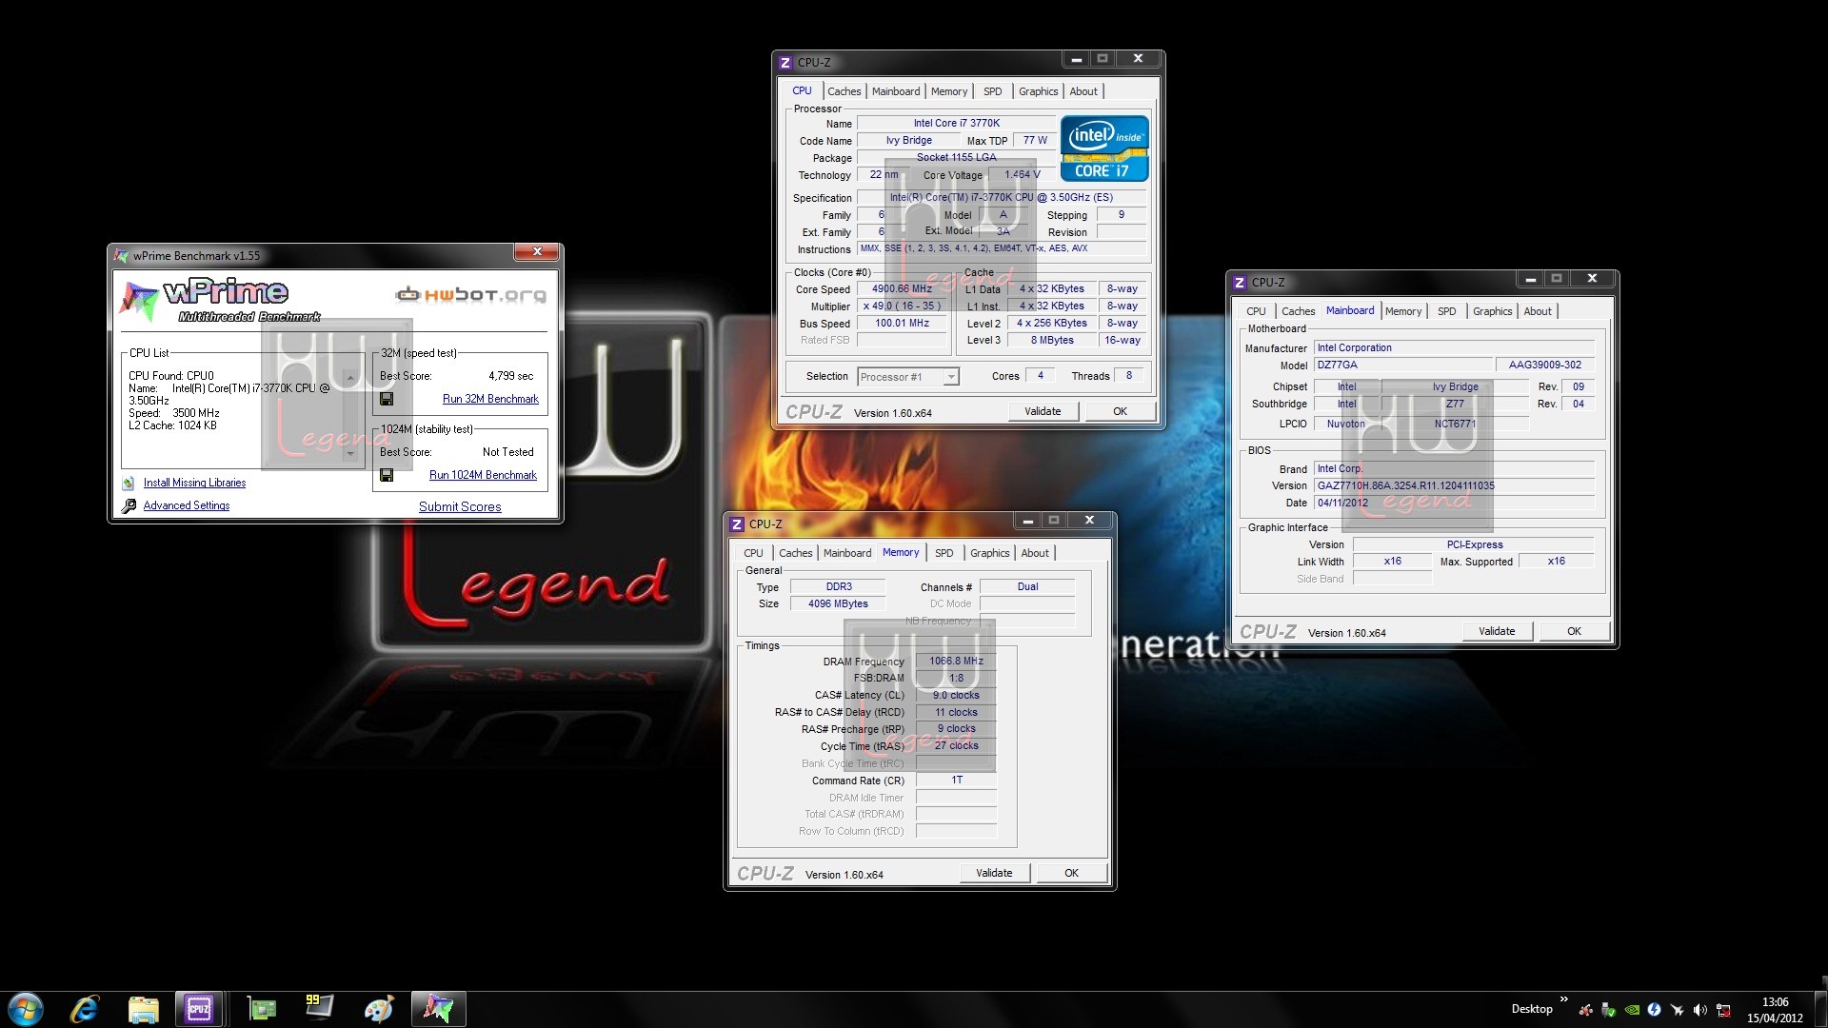1828x1028 pixels.
Task: Click the motherboard Model field DZ77GA
Action: 1403,365
